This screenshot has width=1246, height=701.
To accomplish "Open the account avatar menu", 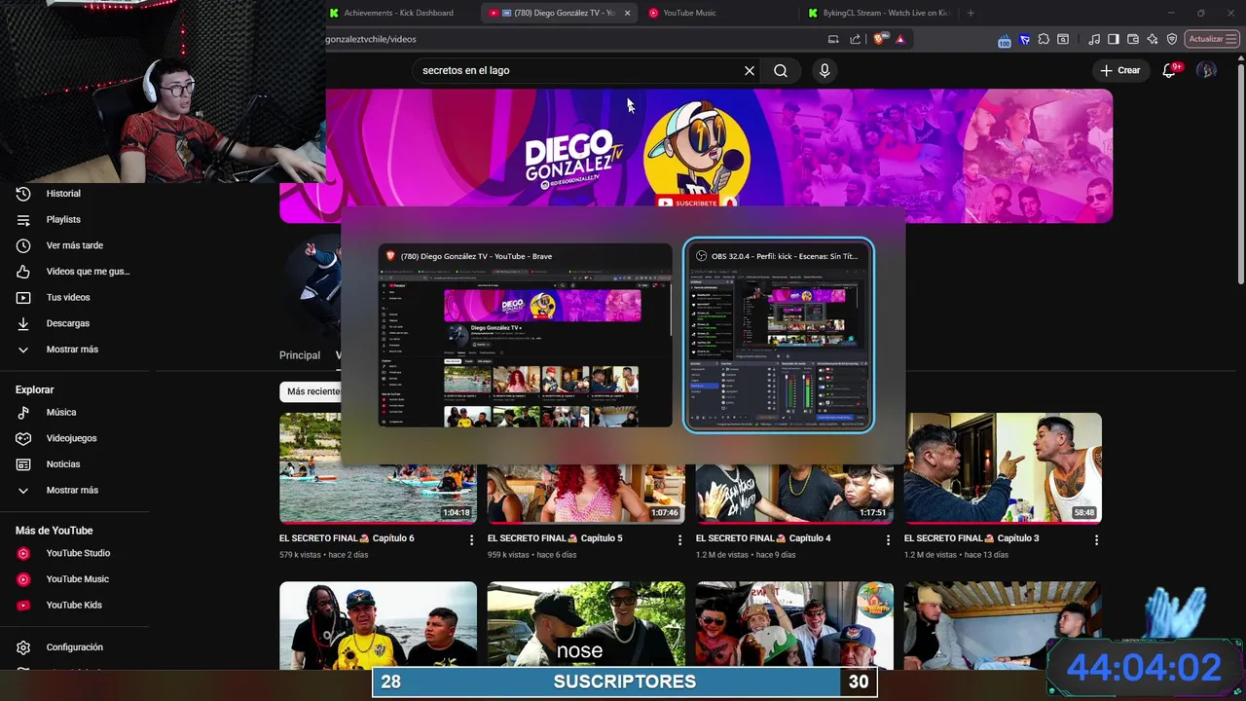I will click(1206, 70).
